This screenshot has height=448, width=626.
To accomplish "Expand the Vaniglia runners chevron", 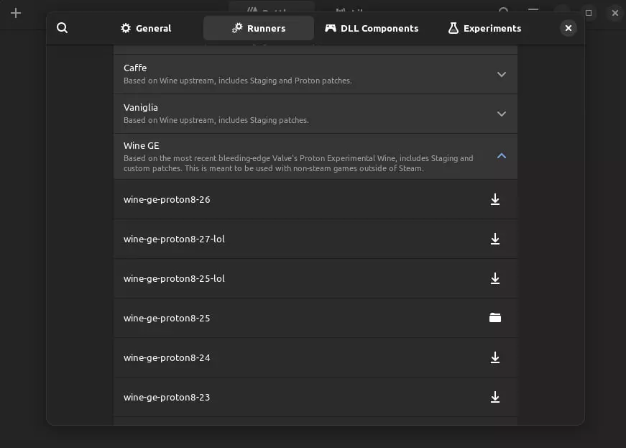I will (x=502, y=114).
